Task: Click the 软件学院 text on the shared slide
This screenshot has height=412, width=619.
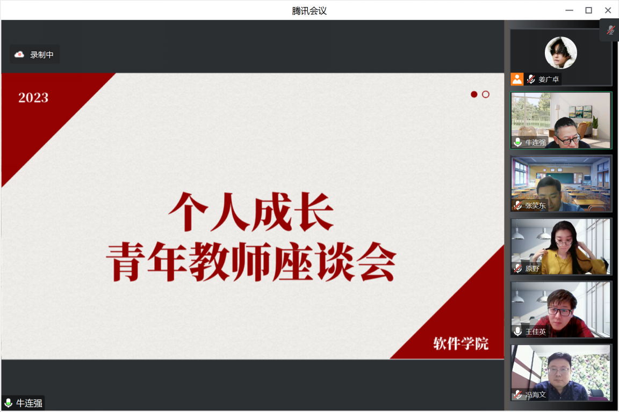Action: tap(461, 343)
